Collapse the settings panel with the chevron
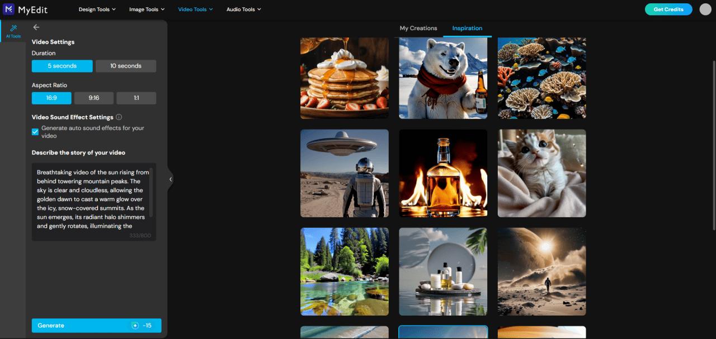716x339 pixels. pos(171,179)
